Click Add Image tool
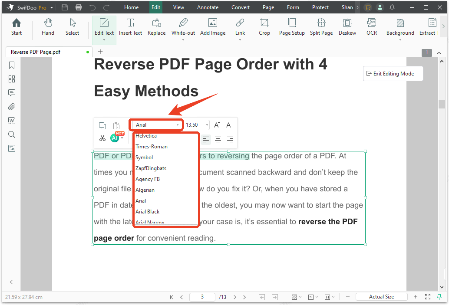Viewport: 449px width, 305px height. [x=213, y=27]
